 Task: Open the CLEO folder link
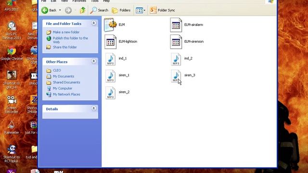(57, 70)
